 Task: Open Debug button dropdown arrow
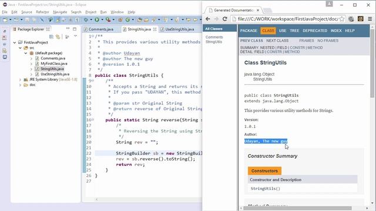click(91, 20)
